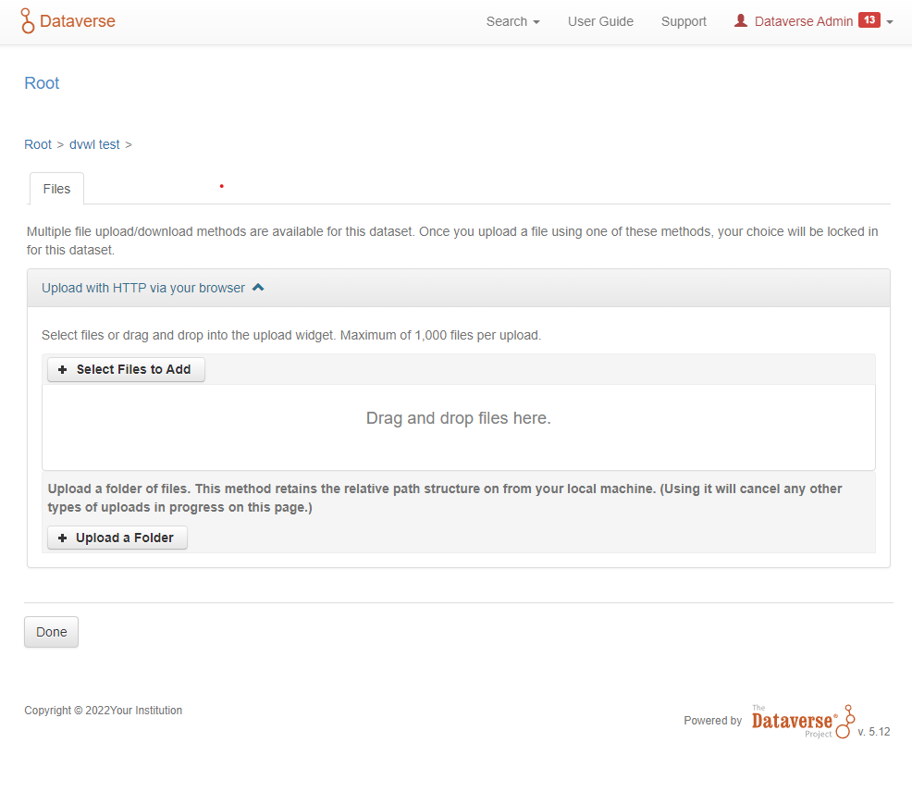
Task: Go to Root breadcrumb link
Action: (x=38, y=144)
